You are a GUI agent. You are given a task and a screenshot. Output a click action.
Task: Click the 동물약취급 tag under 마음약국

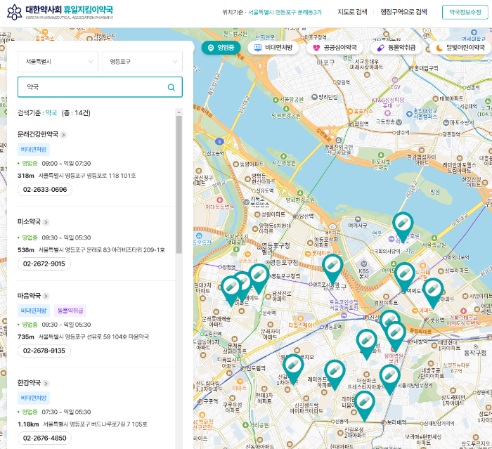click(70, 311)
